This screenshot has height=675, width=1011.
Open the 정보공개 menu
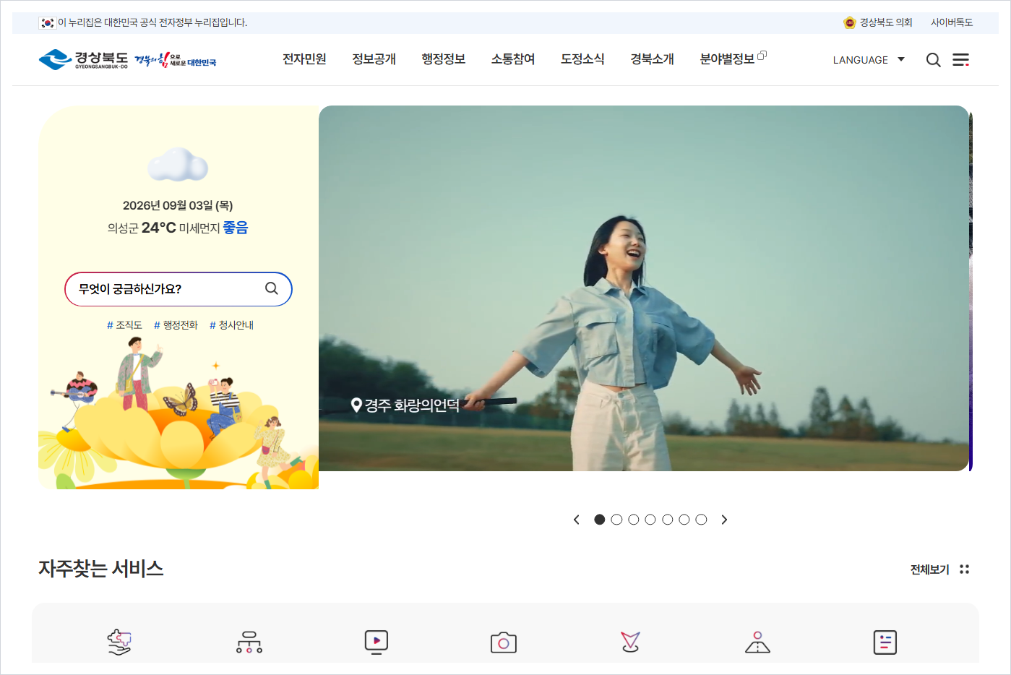point(374,59)
